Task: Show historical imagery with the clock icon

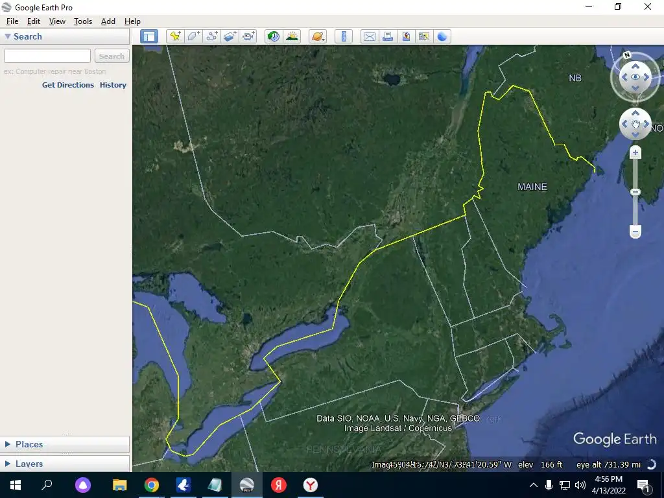Action: pos(274,36)
